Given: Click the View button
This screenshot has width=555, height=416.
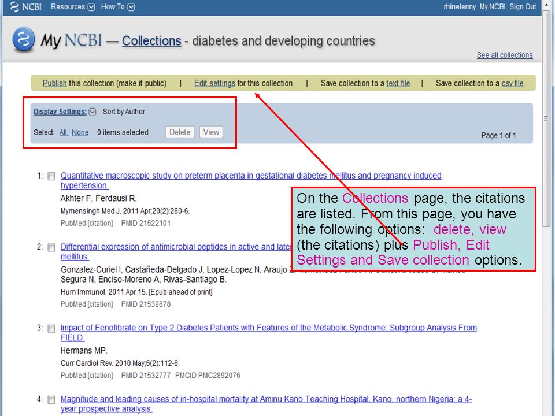Looking at the screenshot, I should tap(211, 132).
